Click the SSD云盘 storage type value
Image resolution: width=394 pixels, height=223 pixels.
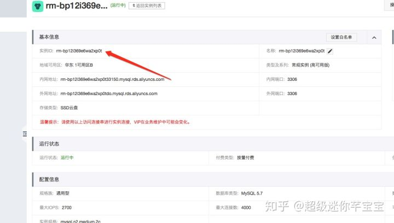tap(69, 108)
